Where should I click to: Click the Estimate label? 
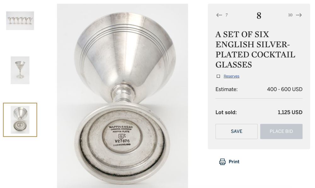click(226, 89)
